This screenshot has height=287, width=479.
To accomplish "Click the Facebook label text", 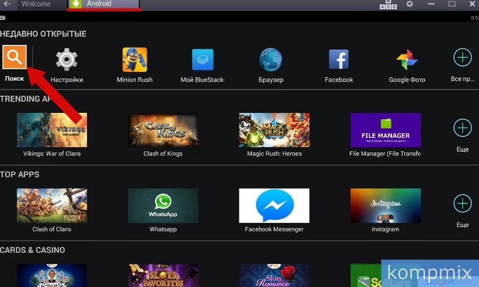I will click(x=338, y=80).
